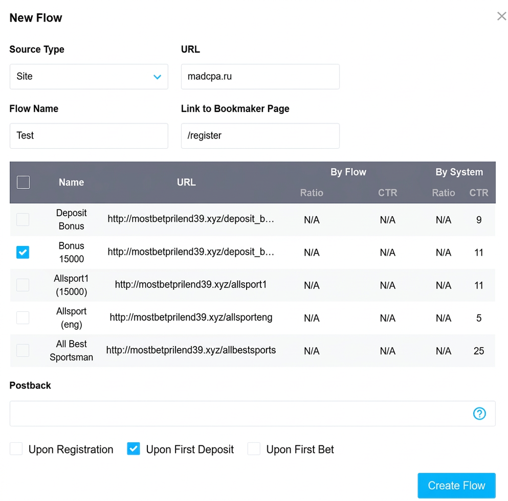Open the Source Type dropdown
This screenshot has height=501, width=508.
(x=89, y=77)
